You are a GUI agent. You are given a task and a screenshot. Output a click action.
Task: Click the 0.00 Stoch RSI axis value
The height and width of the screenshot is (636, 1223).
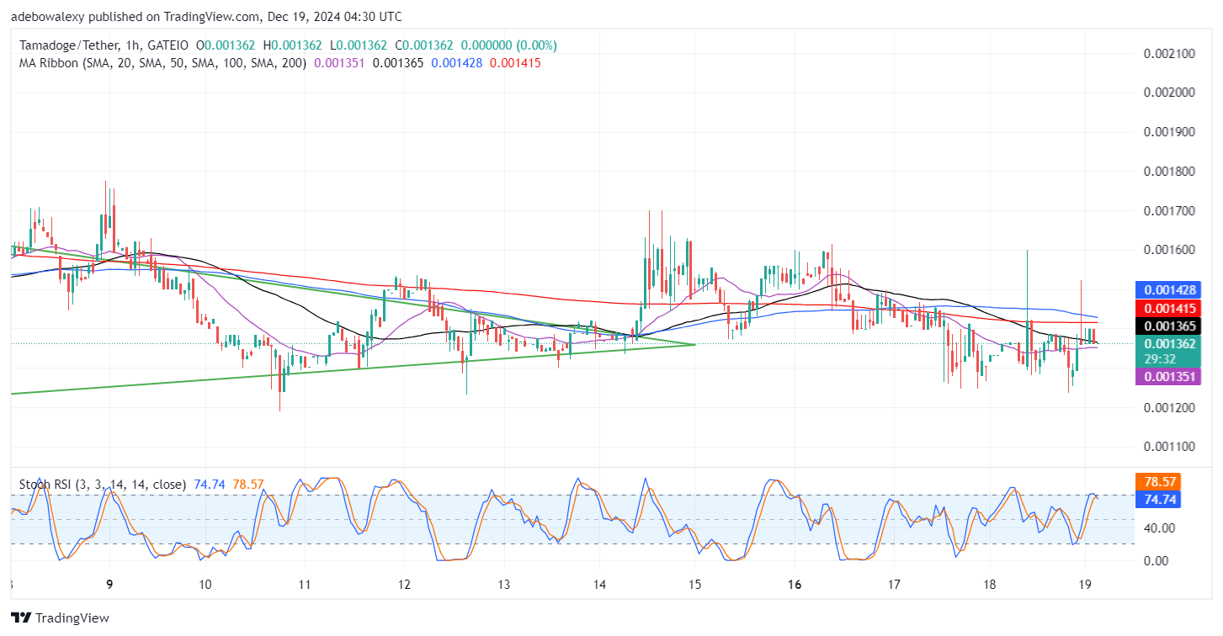(x=1156, y=560)
